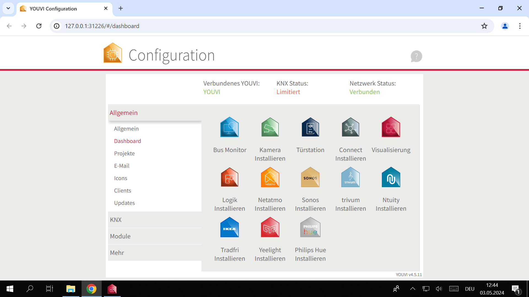Open Projekte in the sidebar
The width and height of the screenshot is (529, 297).
tap(125, 153)
